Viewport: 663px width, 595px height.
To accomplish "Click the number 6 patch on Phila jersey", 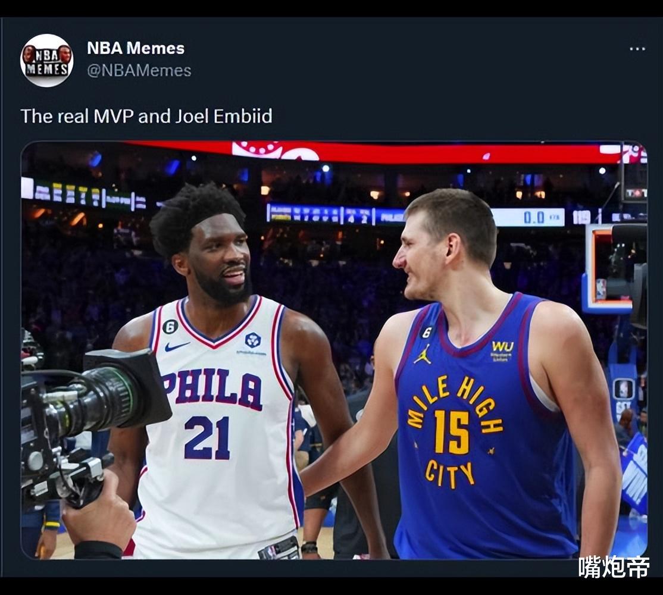I will 170,326.
